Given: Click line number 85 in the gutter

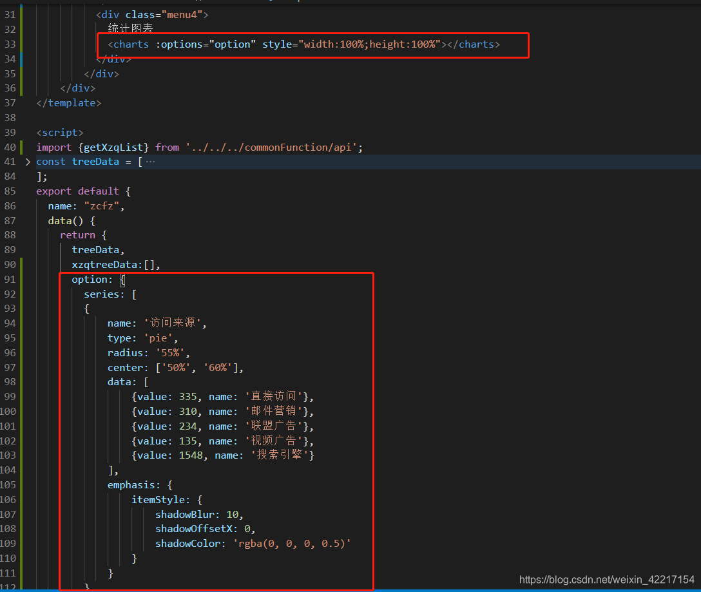Looking at the screenshot, I should [x=10, y=191].
